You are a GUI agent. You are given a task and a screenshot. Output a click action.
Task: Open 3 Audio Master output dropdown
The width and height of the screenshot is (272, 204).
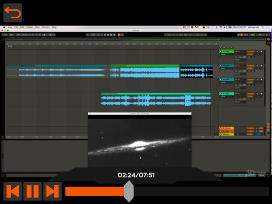(x=240, y=88)
